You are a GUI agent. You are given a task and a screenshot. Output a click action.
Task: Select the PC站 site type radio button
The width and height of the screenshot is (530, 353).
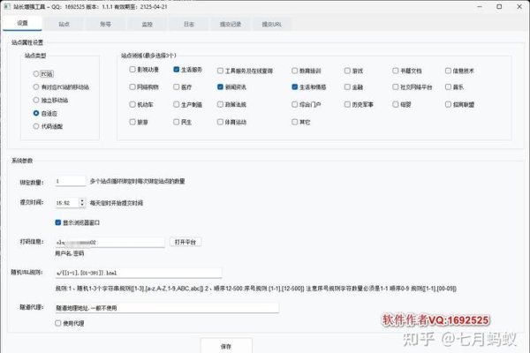pyautogui.click(x=36, y=73)
